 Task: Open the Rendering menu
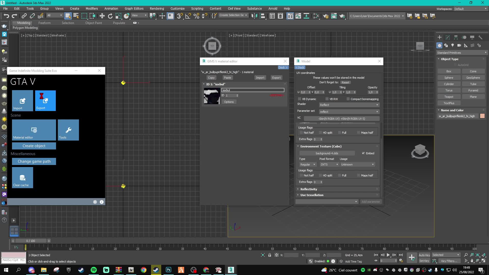pos(157,8)
